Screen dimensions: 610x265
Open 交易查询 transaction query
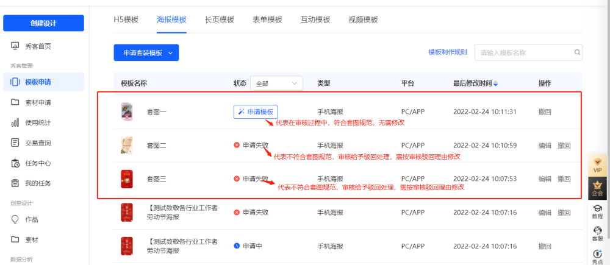tap(38, 143)
